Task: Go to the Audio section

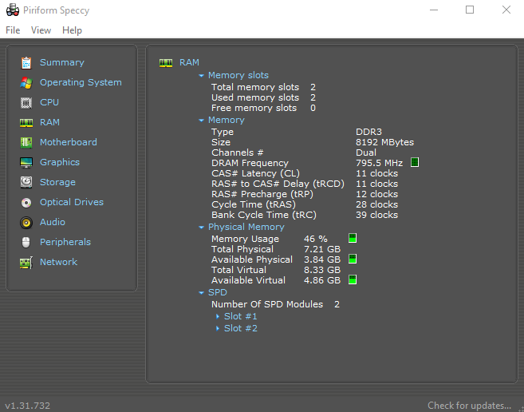Action: pyautogui.click(x=52, y=222)
